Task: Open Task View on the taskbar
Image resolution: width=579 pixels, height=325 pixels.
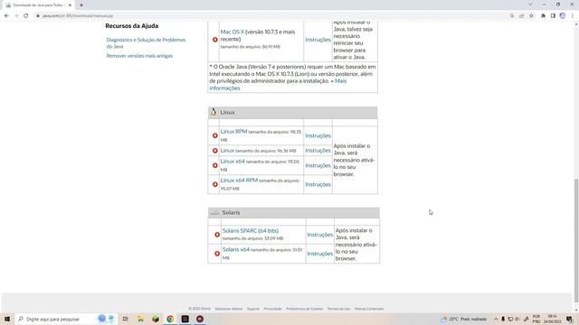Action: 126,319
